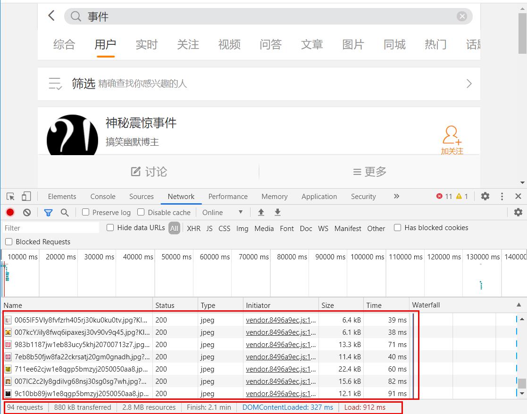
Task: Open the network search magnifier icon
Action: [65, 213]
